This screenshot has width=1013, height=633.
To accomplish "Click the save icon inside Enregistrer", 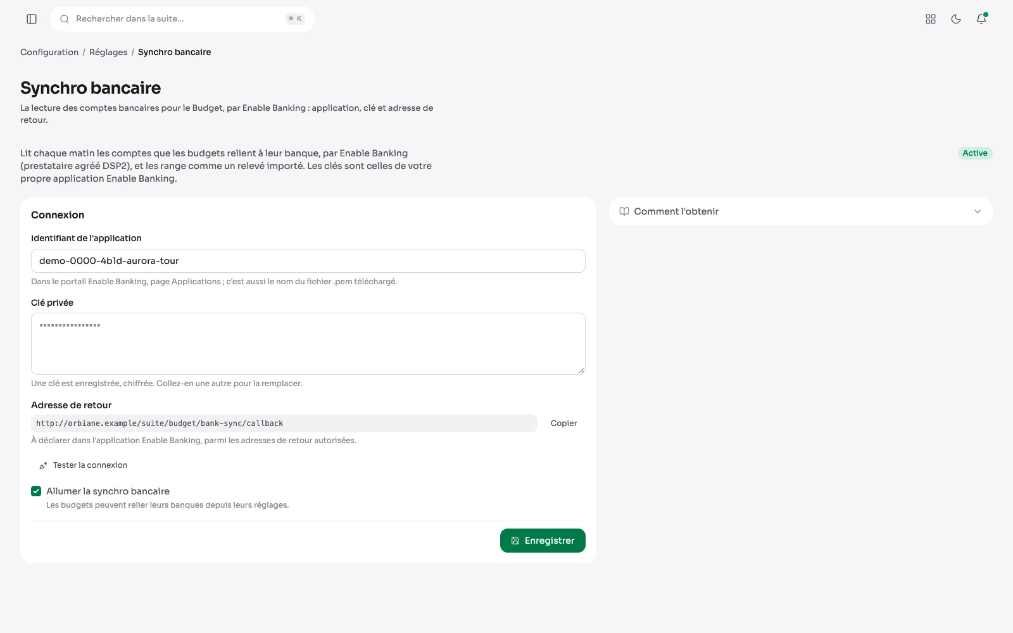I will tap(515, 541).
